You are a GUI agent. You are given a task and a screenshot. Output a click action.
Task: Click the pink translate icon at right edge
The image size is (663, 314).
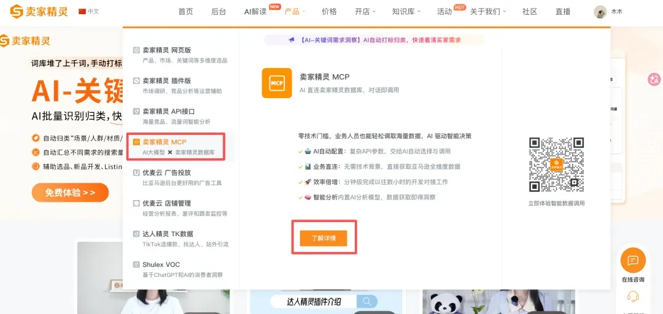click(654, 79)
